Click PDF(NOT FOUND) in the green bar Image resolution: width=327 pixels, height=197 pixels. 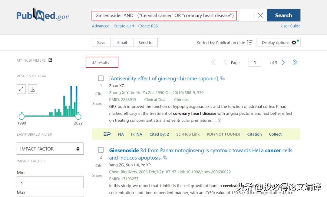click(x=223, y=134)
